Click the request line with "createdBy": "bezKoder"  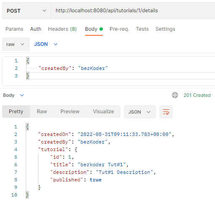click(73, 68)
